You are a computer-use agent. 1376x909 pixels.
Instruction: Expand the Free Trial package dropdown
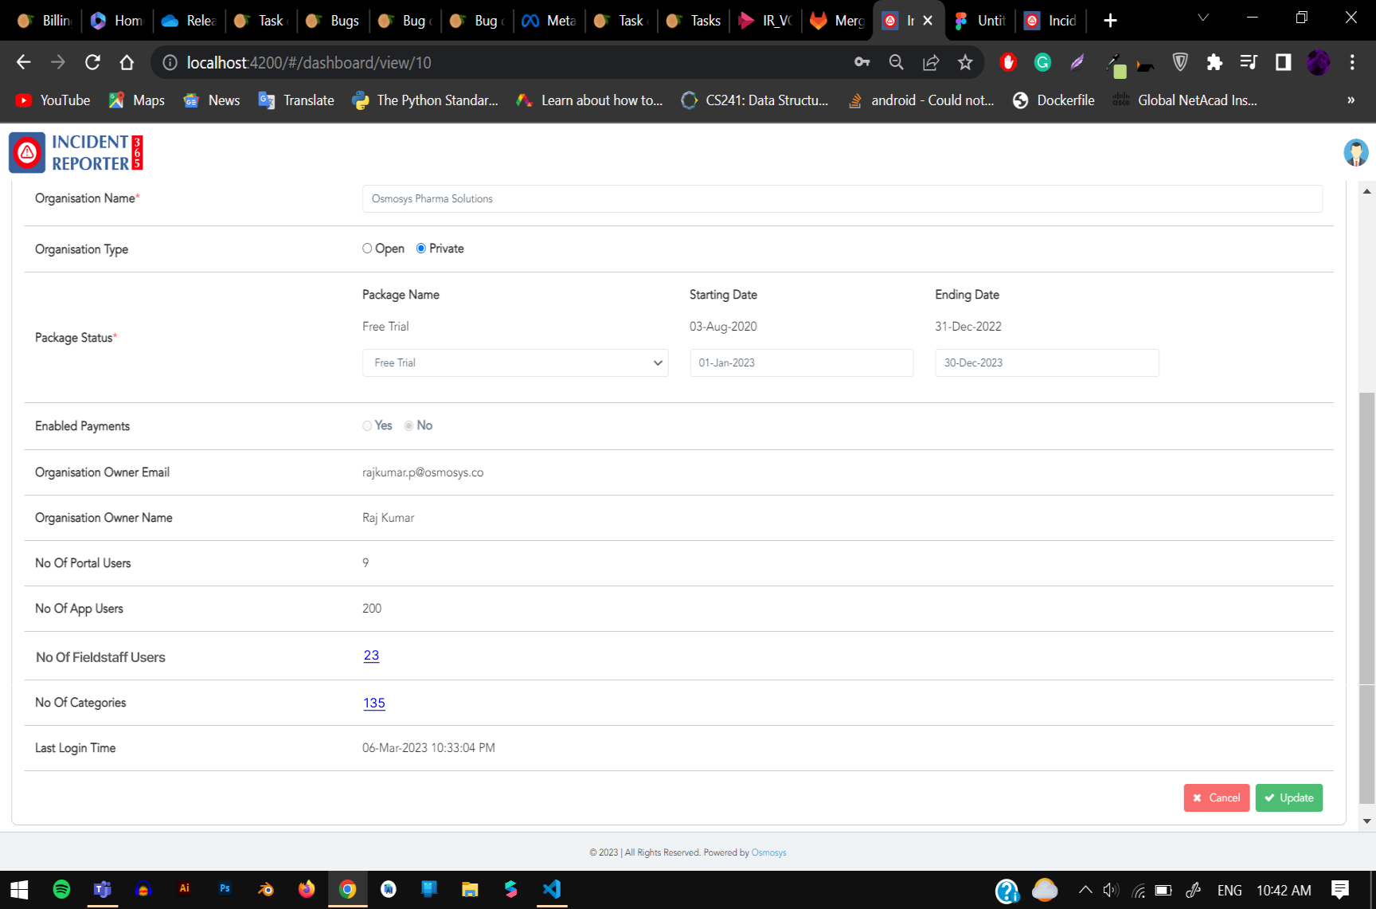click(x=514, y=362)
